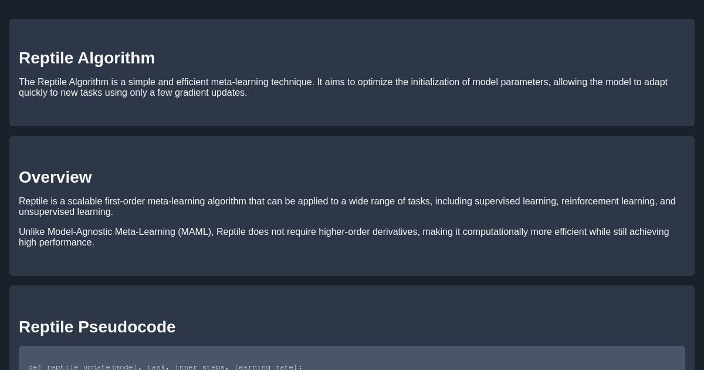The height and width of the screenshot is (370, 704).
Task: Click the "(MAML)" abbreviation
Action: tap(195, 232)
